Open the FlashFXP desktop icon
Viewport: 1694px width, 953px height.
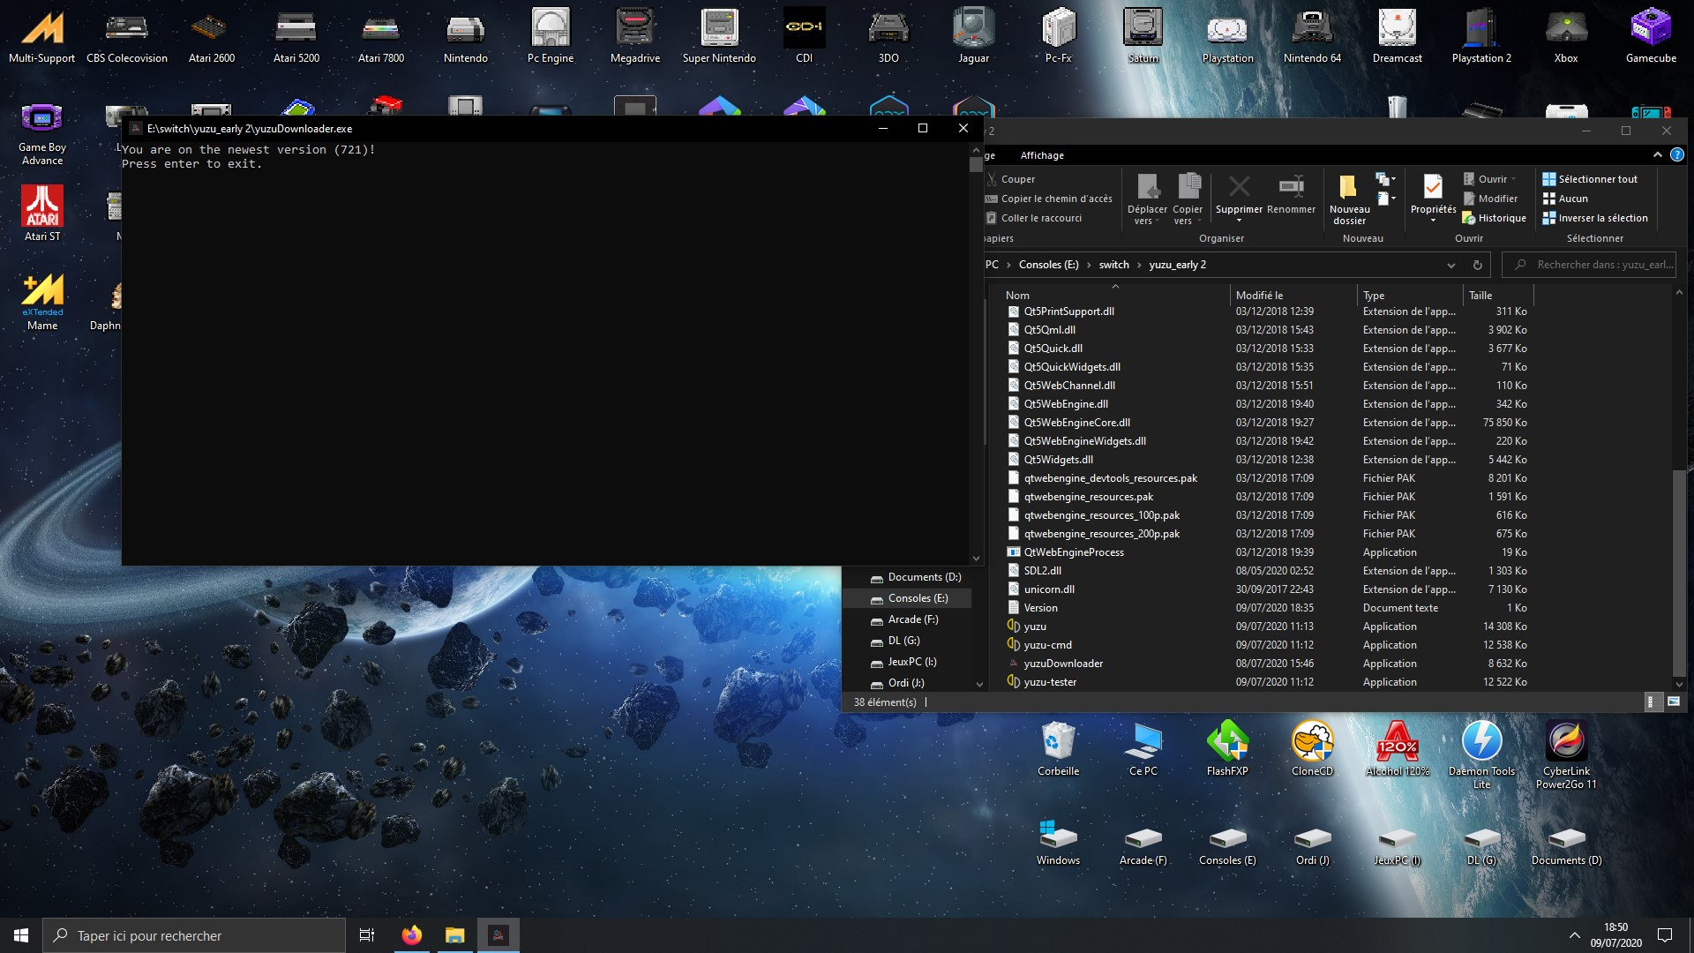click(1227, 748)
